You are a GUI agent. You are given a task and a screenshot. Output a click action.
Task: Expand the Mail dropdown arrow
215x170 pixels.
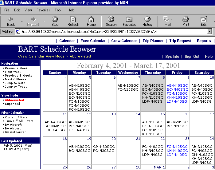point(171,19)
